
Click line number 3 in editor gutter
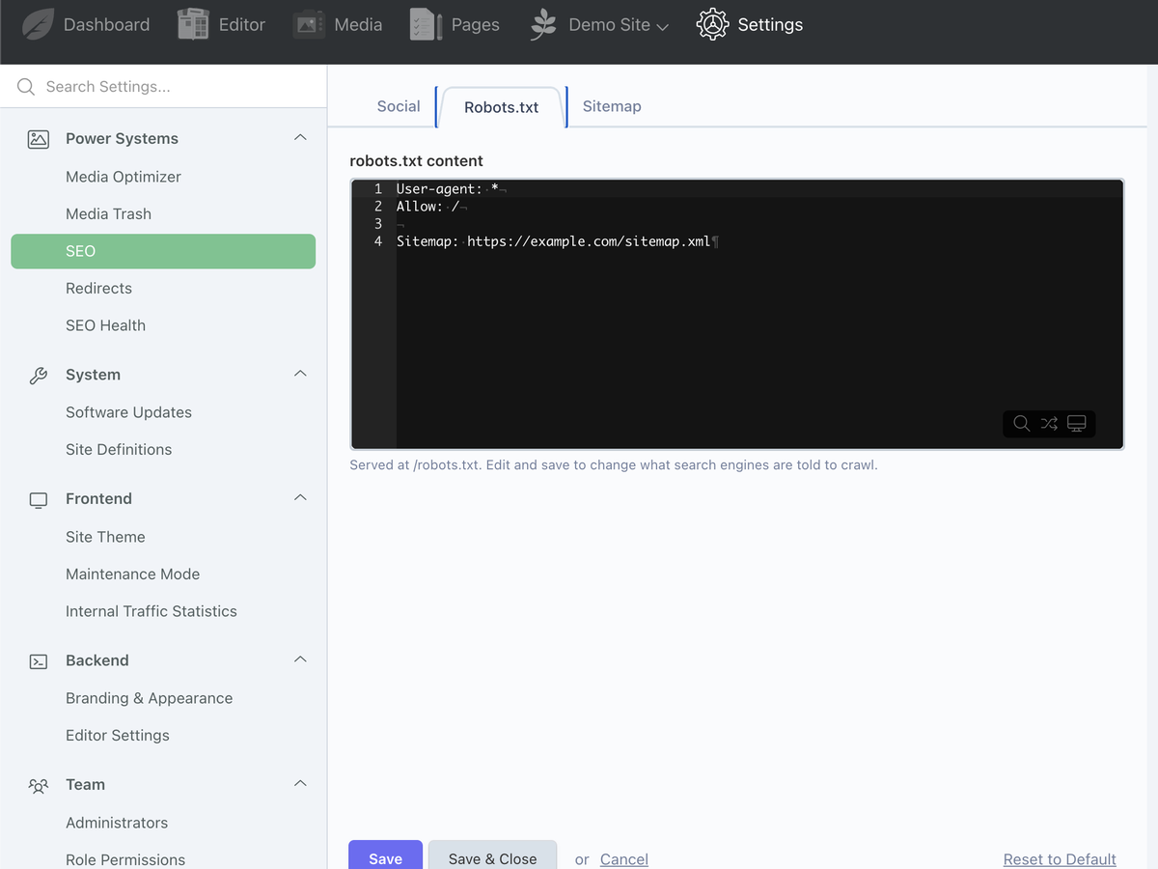click(378, 224)
